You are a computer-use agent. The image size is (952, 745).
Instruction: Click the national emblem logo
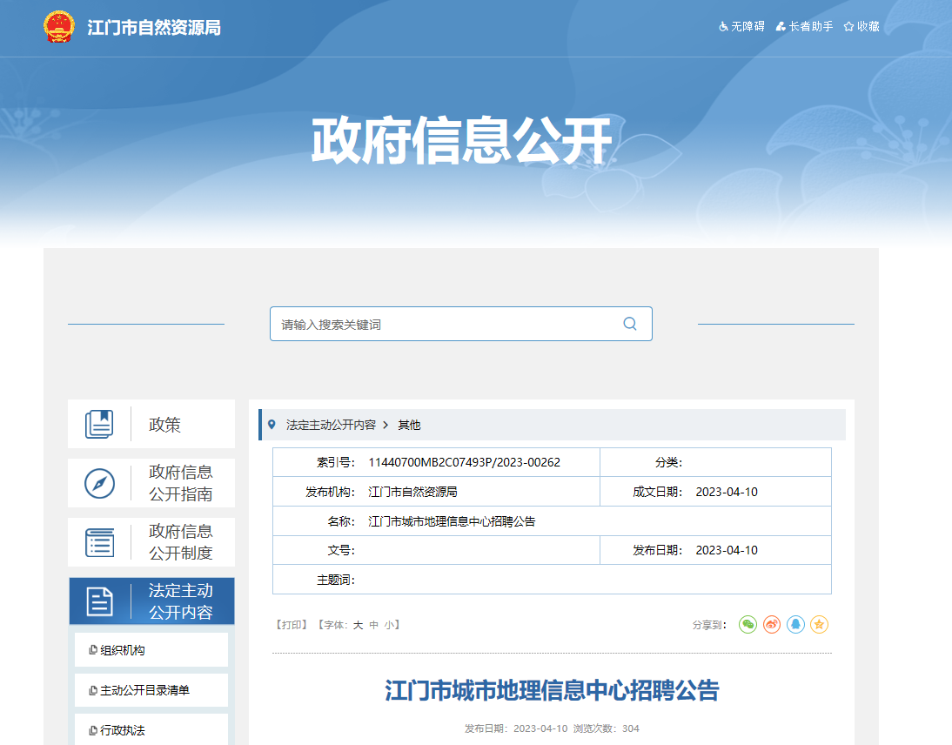point(59,27)
